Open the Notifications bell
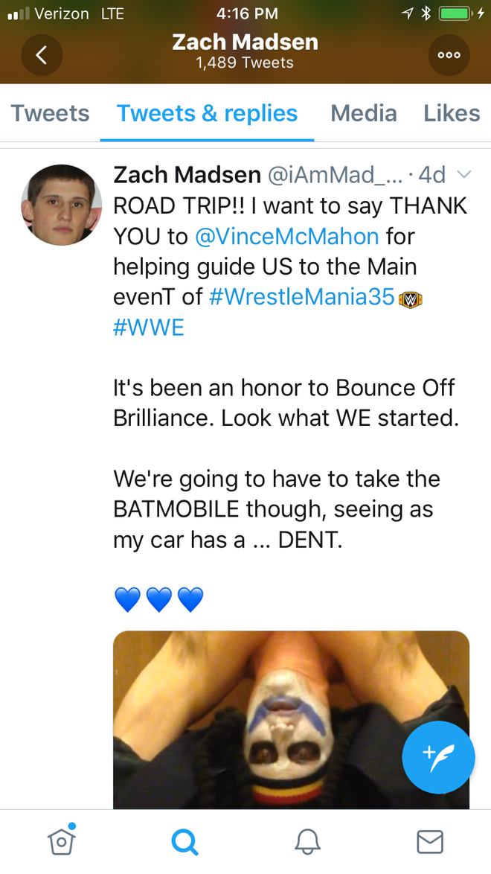The width and height of the screenshot is (491, 874). (307, 841)
